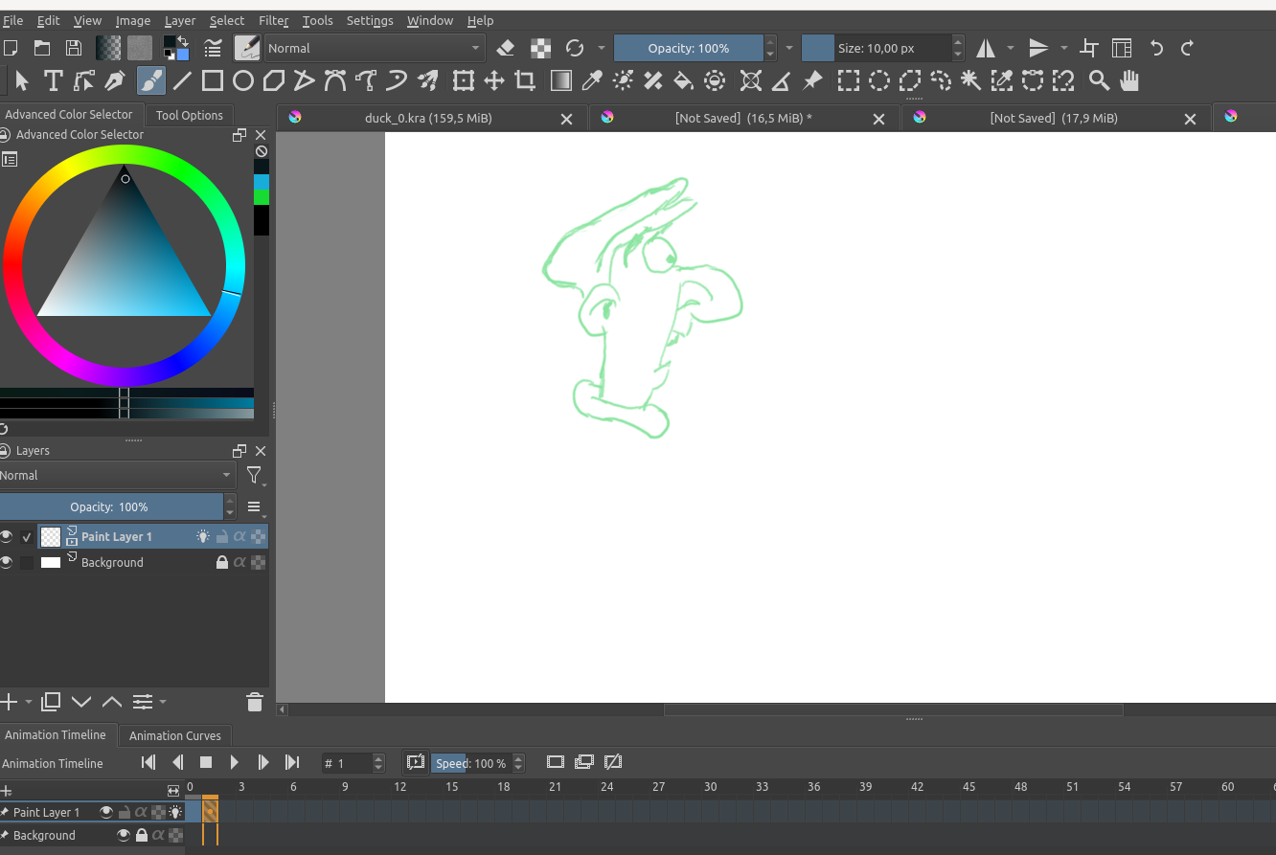Adjust the brush Opacity slider

(688, 48)
